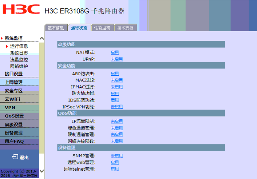Open 流量监控 in the sidebar

[19, 60]
